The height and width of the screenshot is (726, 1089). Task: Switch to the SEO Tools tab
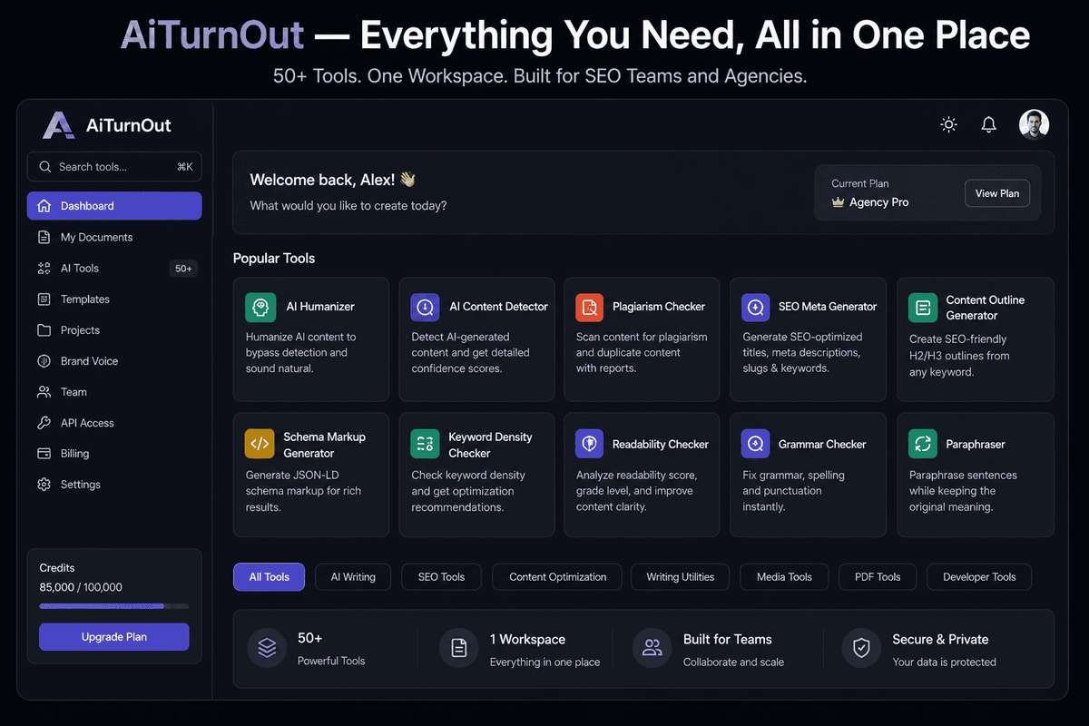(x=441, y=577)
